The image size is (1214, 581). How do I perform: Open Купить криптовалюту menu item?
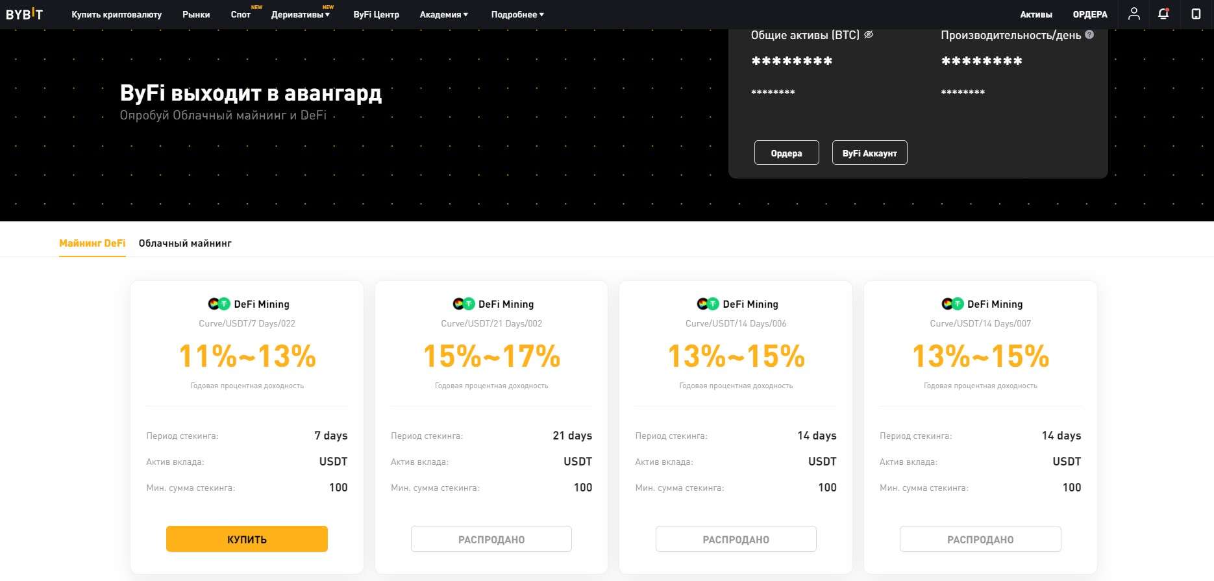click(117, 14)
